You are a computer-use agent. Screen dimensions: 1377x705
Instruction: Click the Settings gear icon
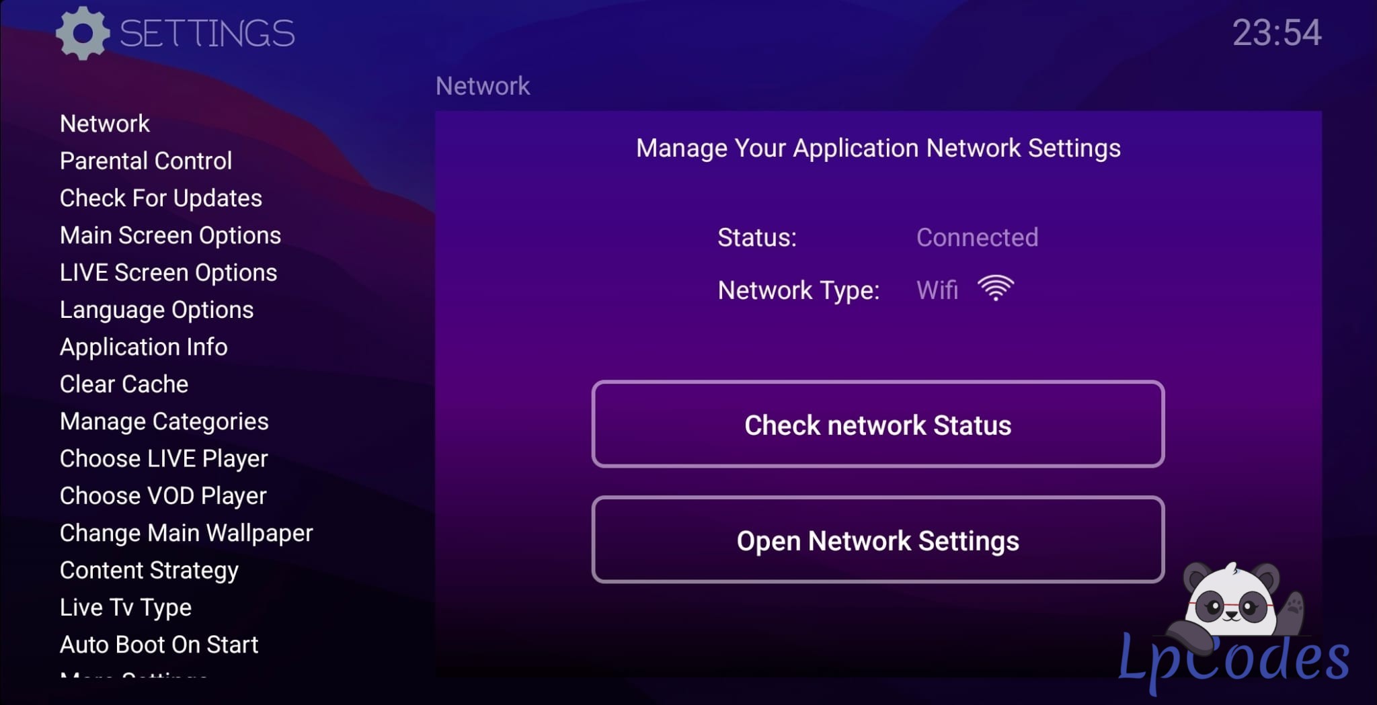click(82, 33)
